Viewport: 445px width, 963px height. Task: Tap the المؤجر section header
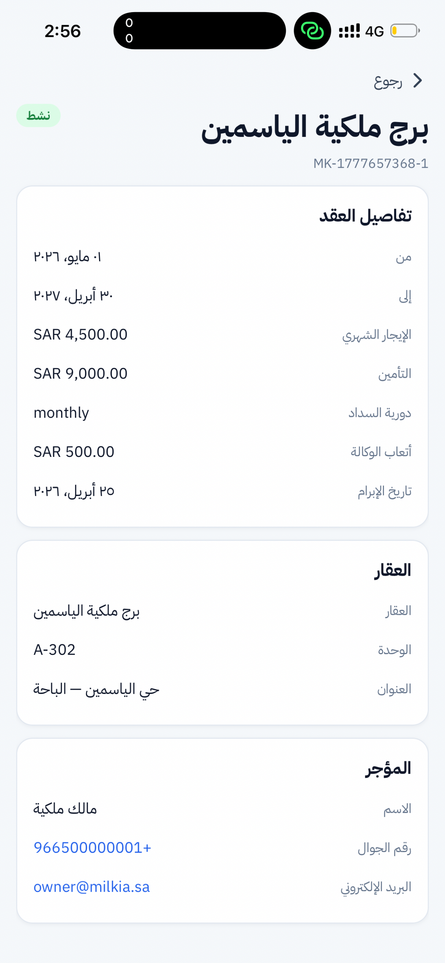[x=388, y=769]
